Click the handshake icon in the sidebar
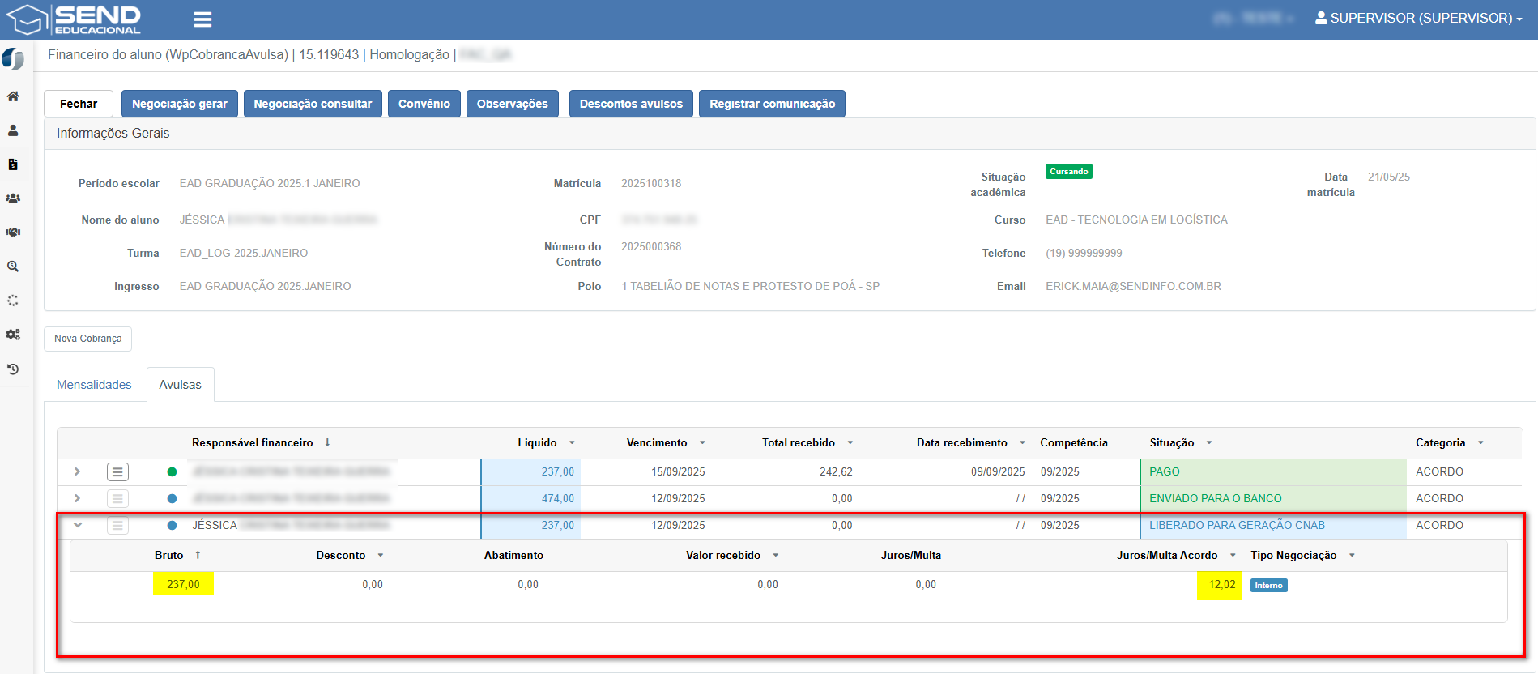The image size is (1538, 674). click(x=13, y=232)
